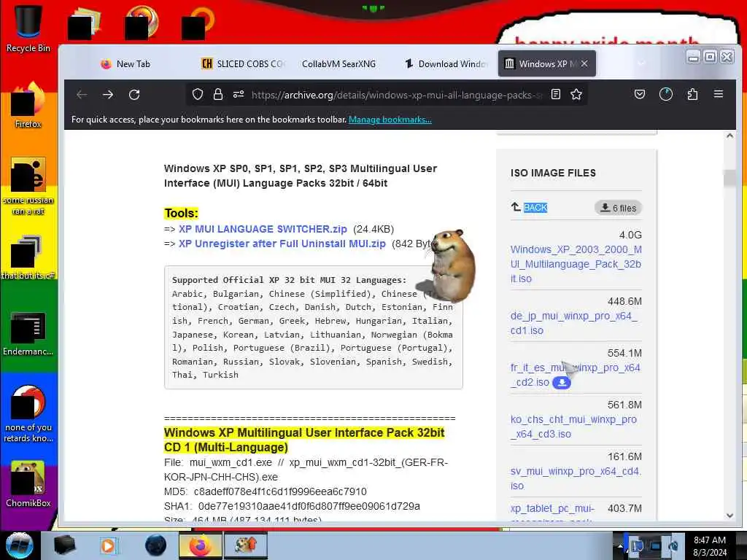
Task: Open the media player taskbar icon
Action: click(109, 545)
